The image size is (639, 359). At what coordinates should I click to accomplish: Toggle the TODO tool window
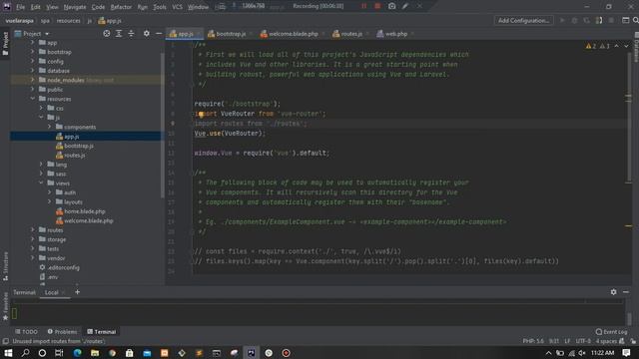pyautogui.click(x=26, y=332)
